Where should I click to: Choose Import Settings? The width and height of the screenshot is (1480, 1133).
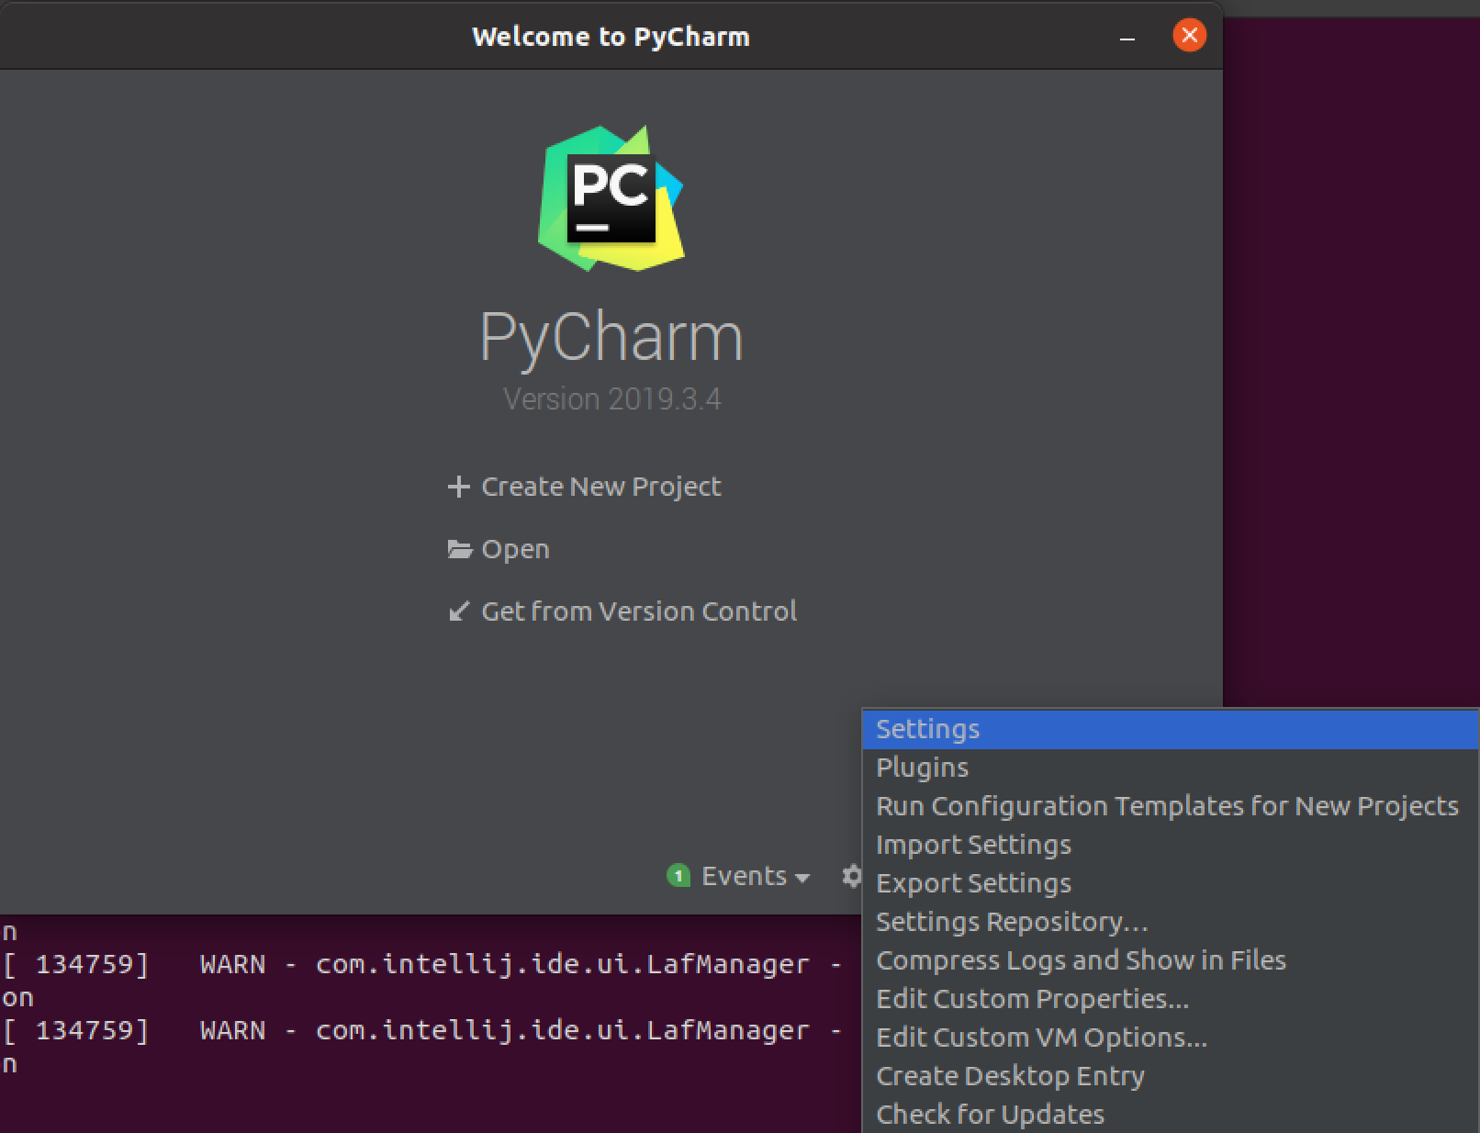[x=973, y=845]
